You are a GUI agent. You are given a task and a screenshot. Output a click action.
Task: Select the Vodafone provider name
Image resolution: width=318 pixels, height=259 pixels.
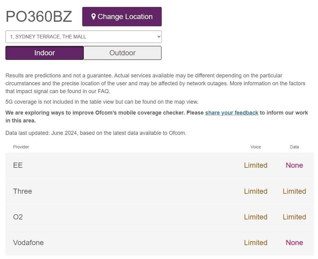28,243
